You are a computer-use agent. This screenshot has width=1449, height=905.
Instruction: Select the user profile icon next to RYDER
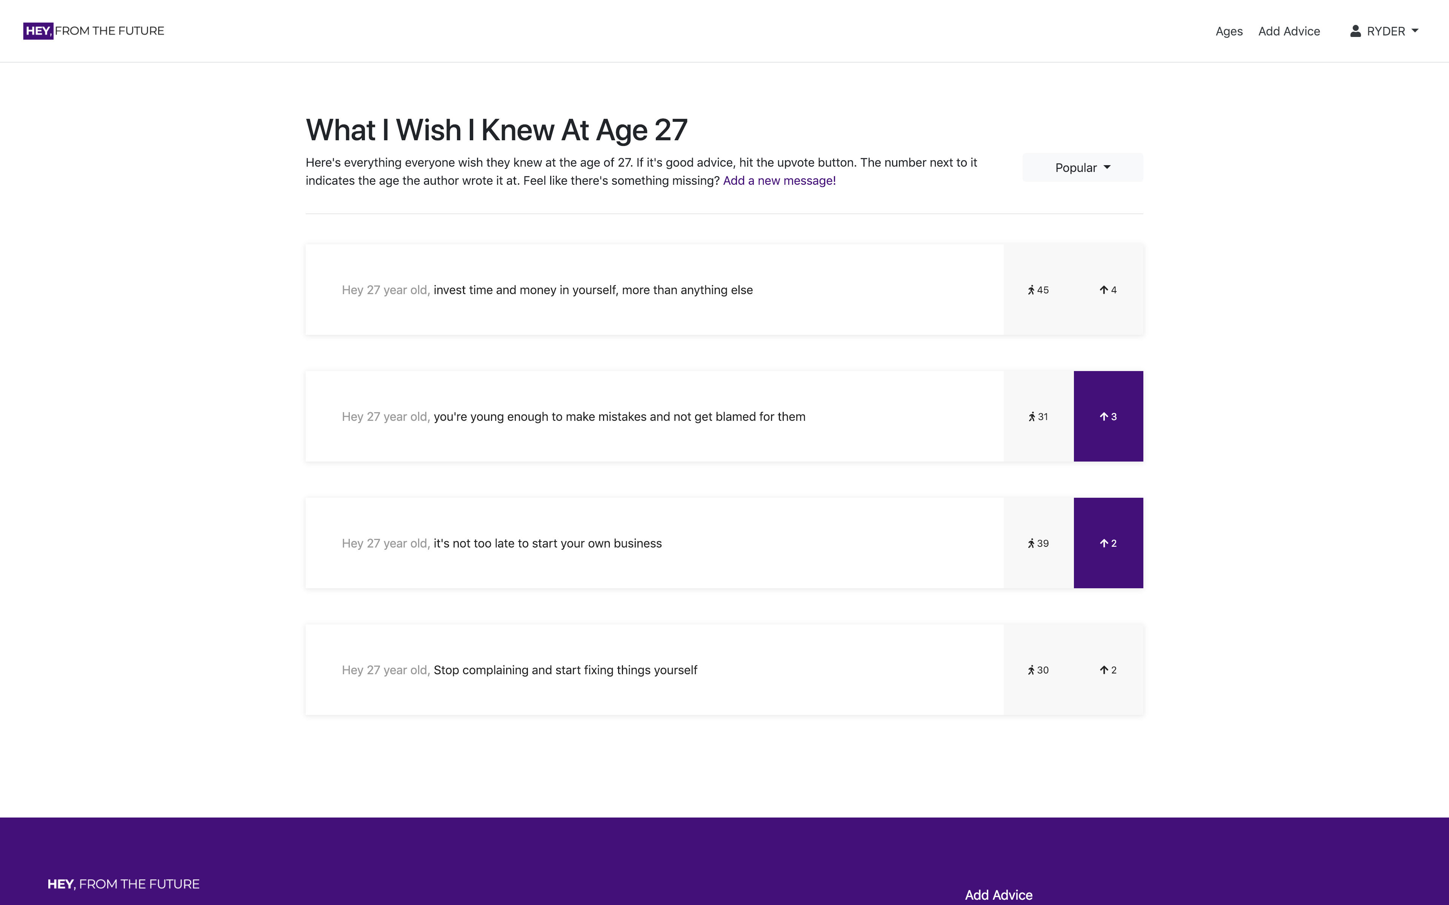pyautogui.click(x=1354, y=31)
